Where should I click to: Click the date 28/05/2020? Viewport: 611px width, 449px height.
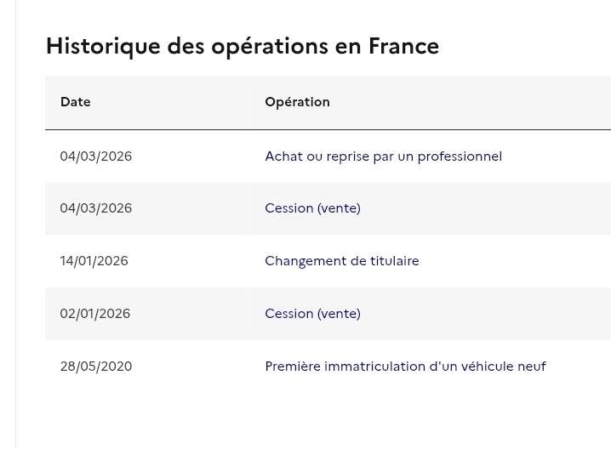96,367
